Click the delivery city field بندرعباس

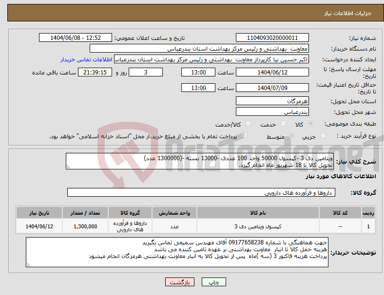pyautogui.click(x=272, y=111)
